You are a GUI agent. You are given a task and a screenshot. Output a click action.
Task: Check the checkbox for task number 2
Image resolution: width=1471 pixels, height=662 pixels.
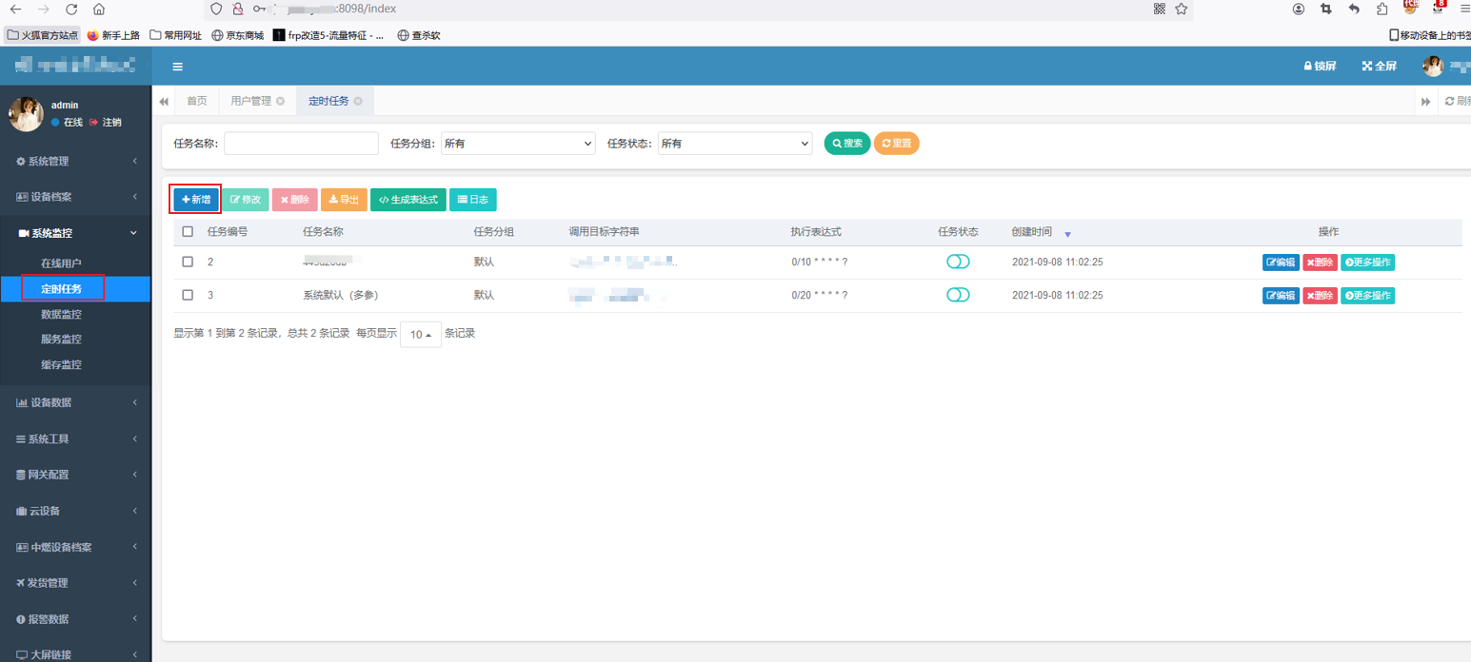point(188,262)
